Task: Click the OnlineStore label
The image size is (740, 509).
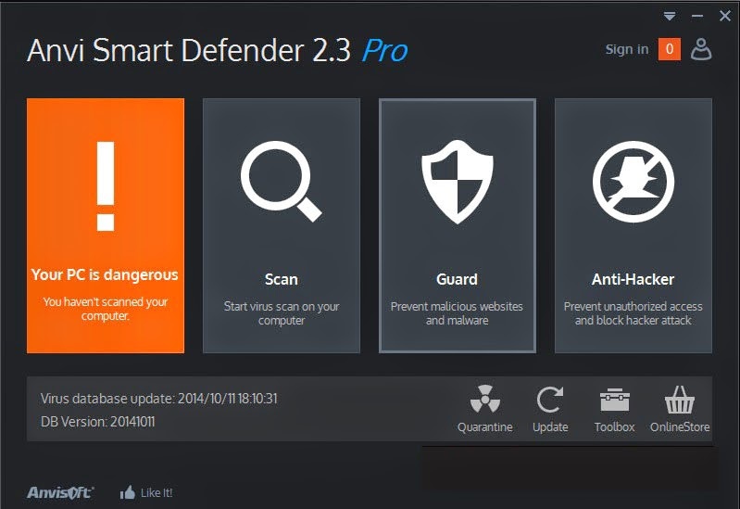Action: (x=680, y=426)
